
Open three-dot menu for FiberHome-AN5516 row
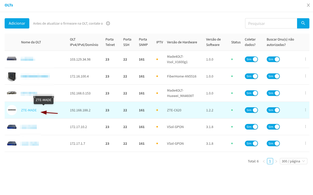(306, 76)
